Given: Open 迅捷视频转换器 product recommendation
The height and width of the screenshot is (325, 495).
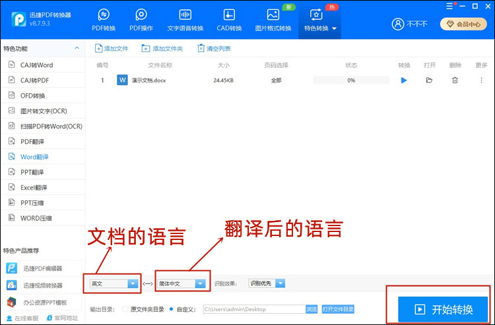Looking at the screenshot, I should [43, 285].
